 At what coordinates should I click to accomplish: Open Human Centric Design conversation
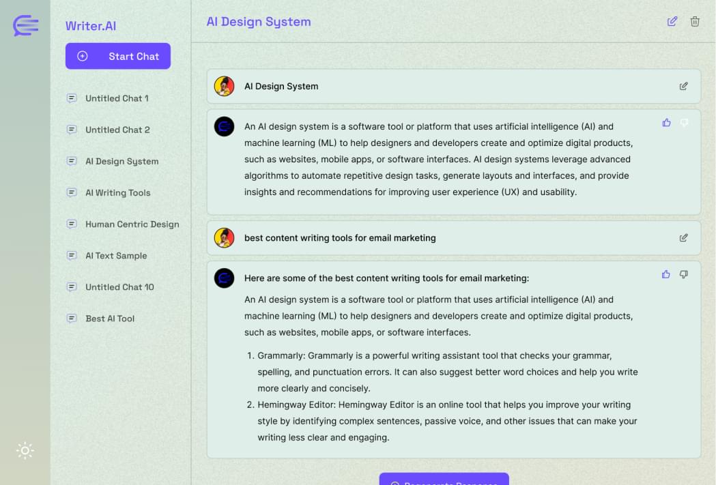(132, 224)
